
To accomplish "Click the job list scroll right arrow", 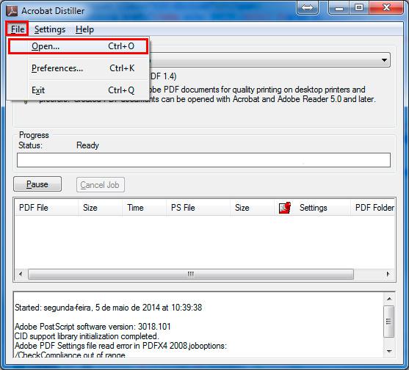I will [388, 274].
